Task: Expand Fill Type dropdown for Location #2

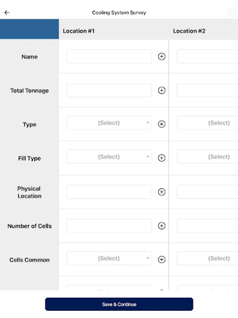Action: [208, 157]
